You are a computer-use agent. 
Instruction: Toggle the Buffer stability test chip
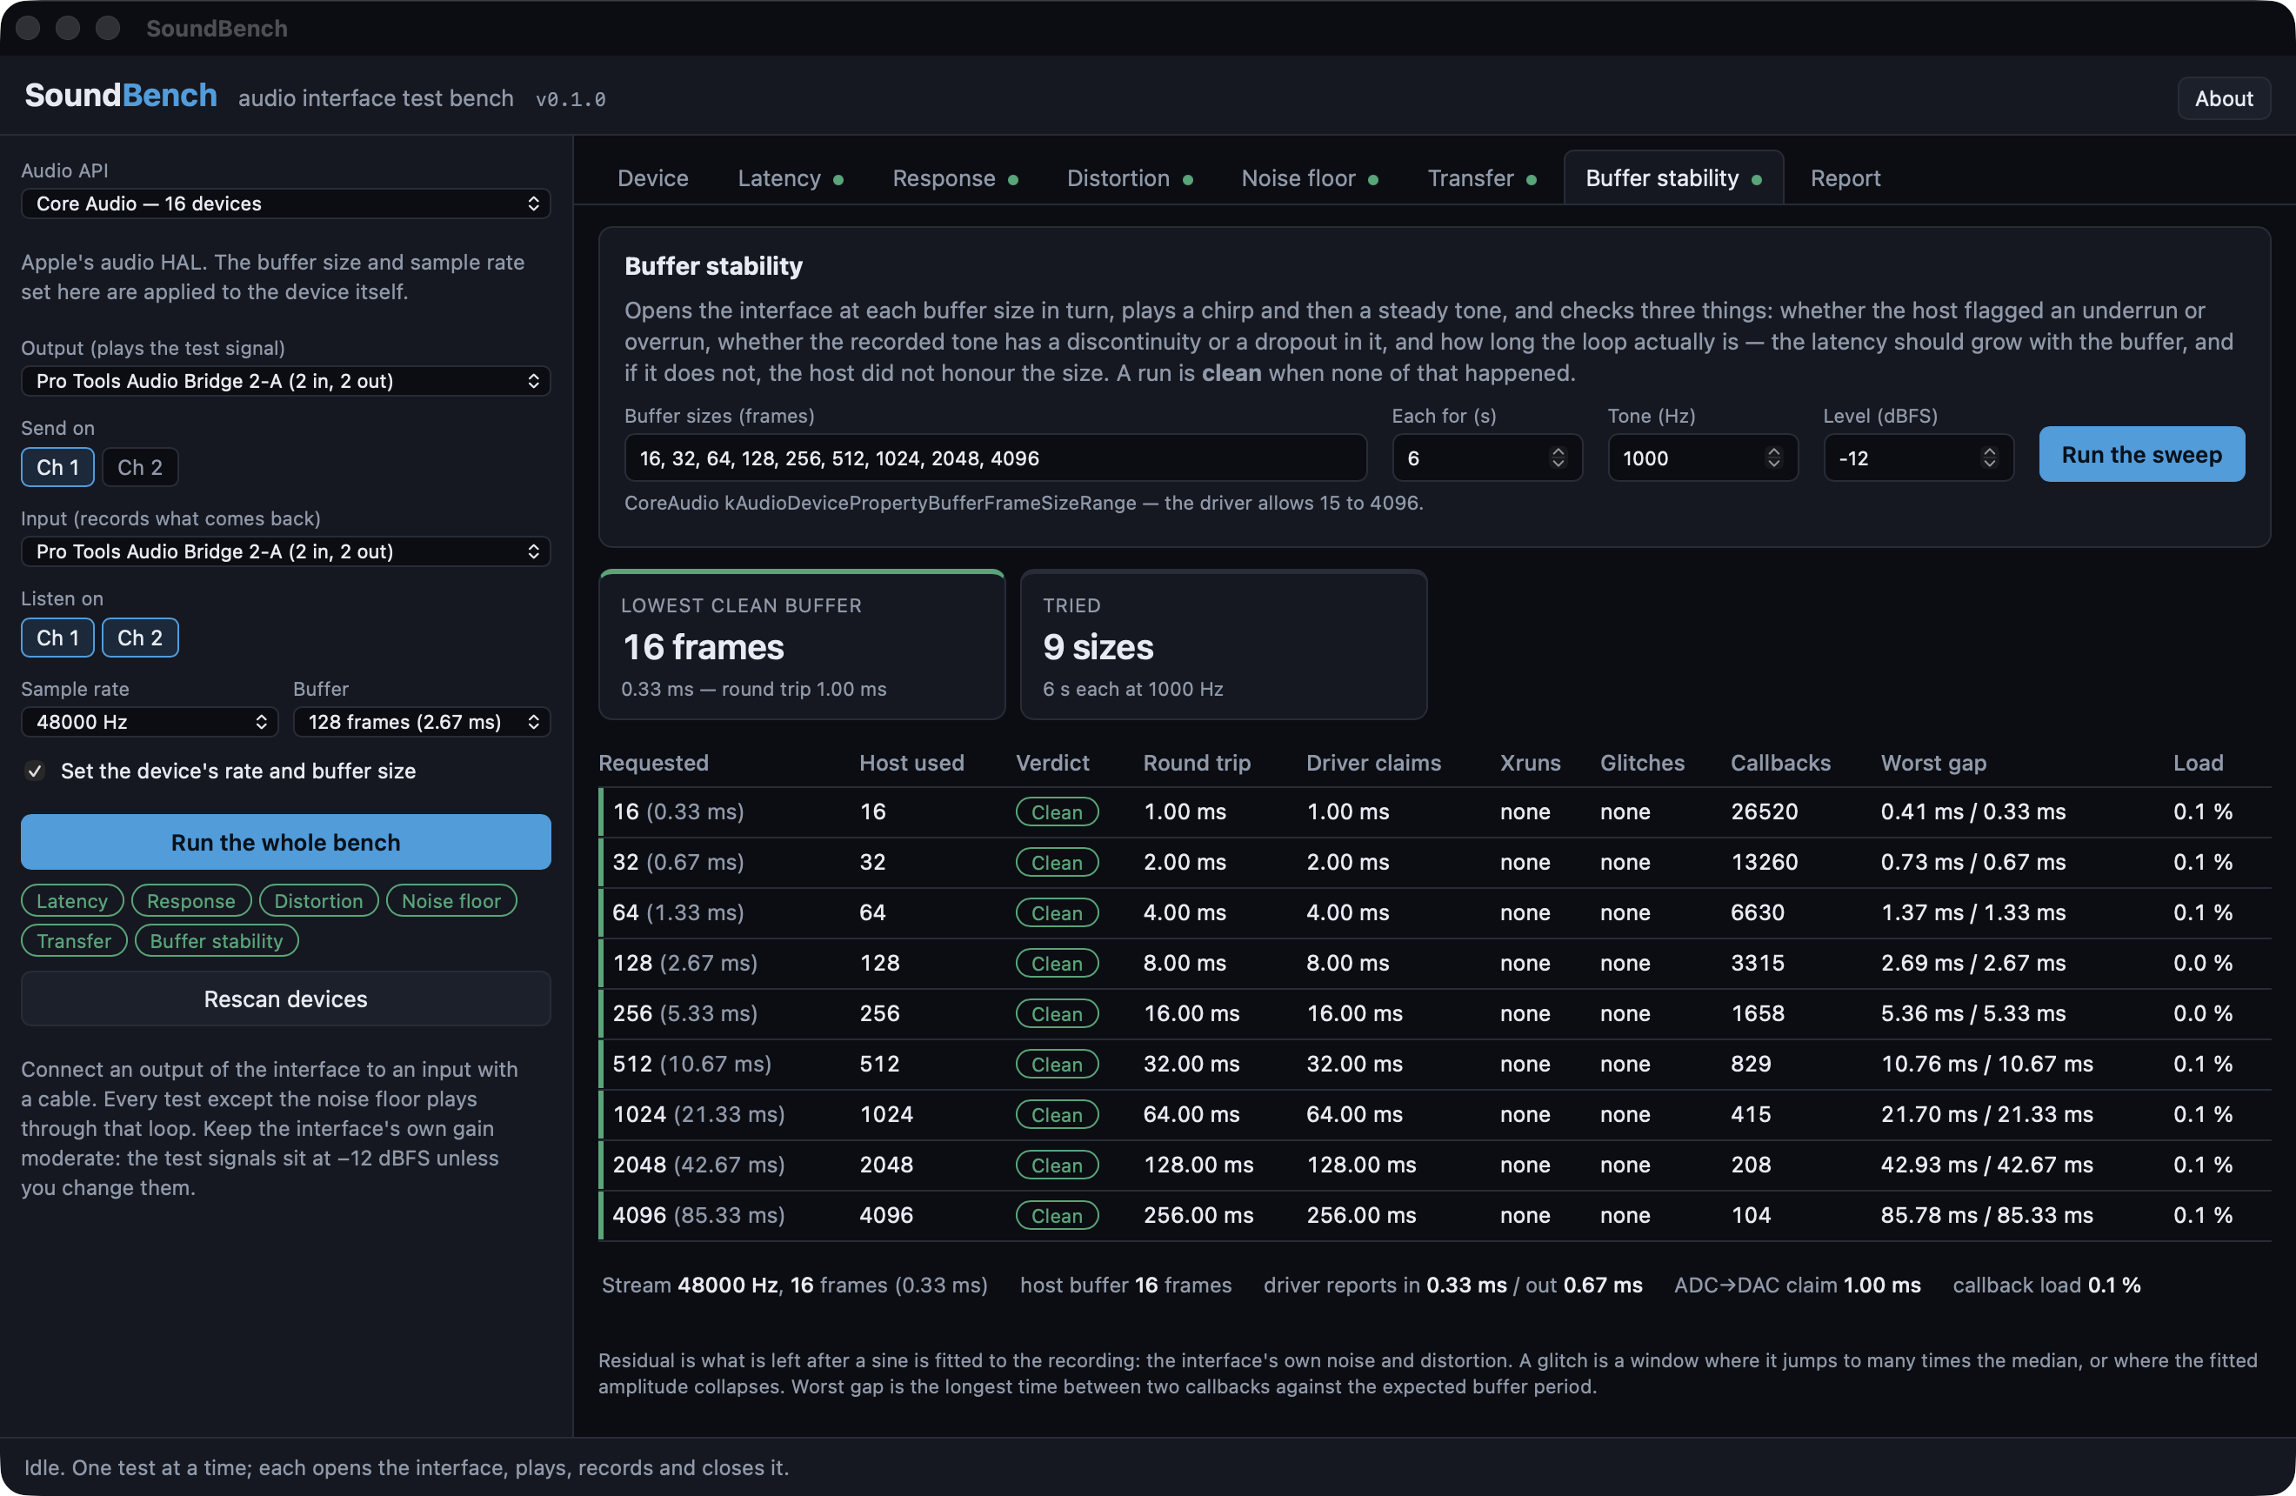point(216,940)
